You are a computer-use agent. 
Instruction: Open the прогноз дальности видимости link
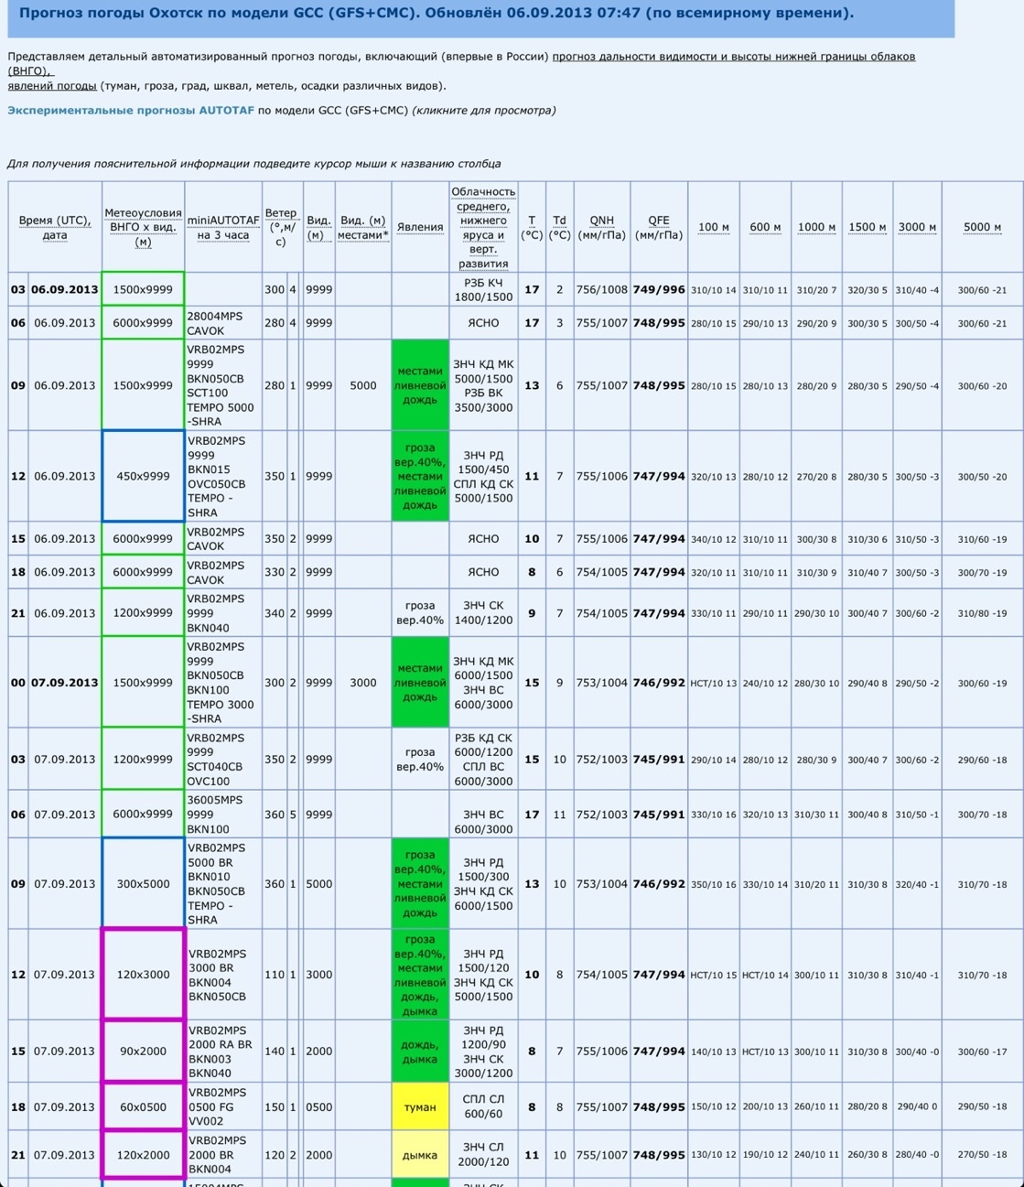733,57
